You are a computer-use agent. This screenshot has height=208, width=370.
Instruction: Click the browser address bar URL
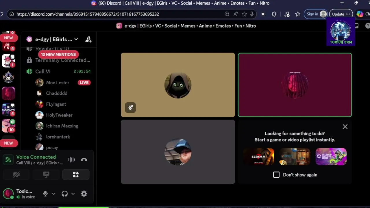(x=88, y=14)
